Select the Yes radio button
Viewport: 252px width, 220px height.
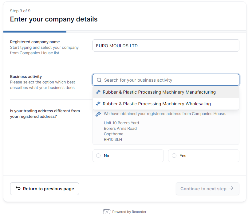click(x=174, y=156)
